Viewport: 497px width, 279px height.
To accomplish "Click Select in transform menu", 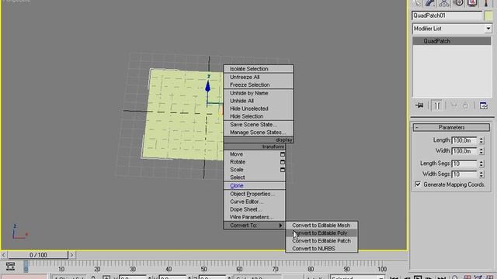I will coord(238,177).
